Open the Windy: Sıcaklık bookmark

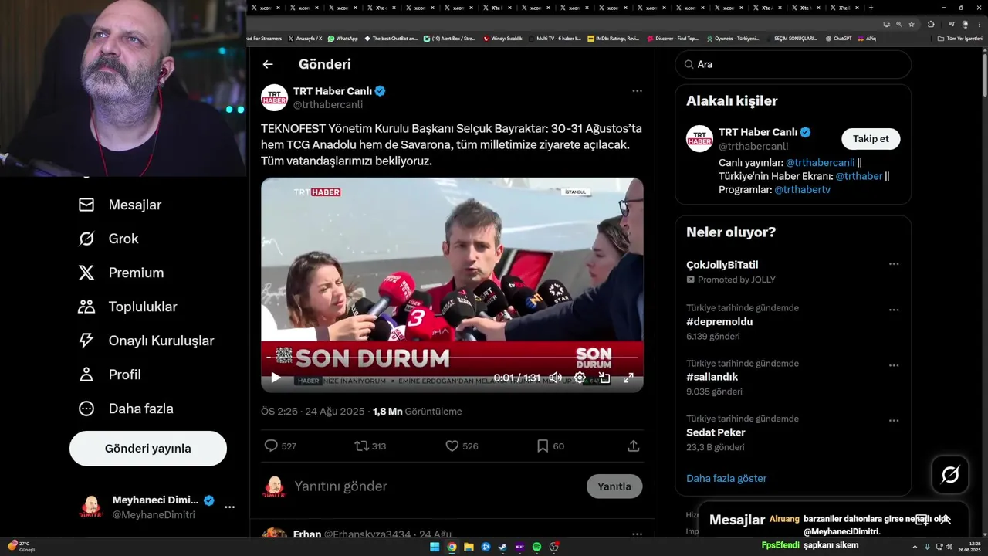502,39
